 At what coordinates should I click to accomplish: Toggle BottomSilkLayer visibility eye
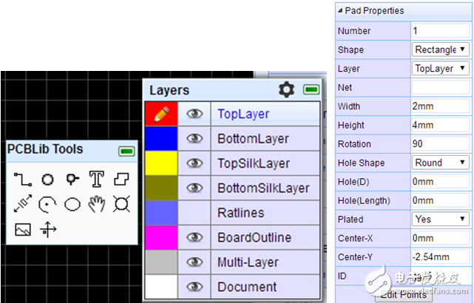point(195,188)
